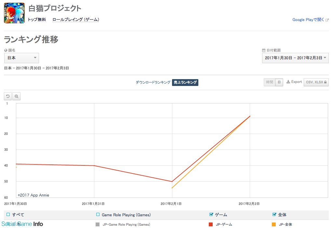Click the 2017年1月30日 axis label
The width and height of the screenshot is (332, 228).
[16, 204]
